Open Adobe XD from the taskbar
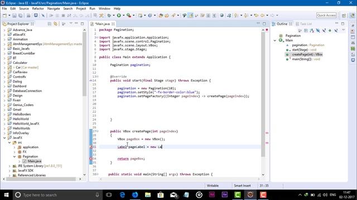The width and height of the screenshot is (357, 200). [x=212, y=195]
